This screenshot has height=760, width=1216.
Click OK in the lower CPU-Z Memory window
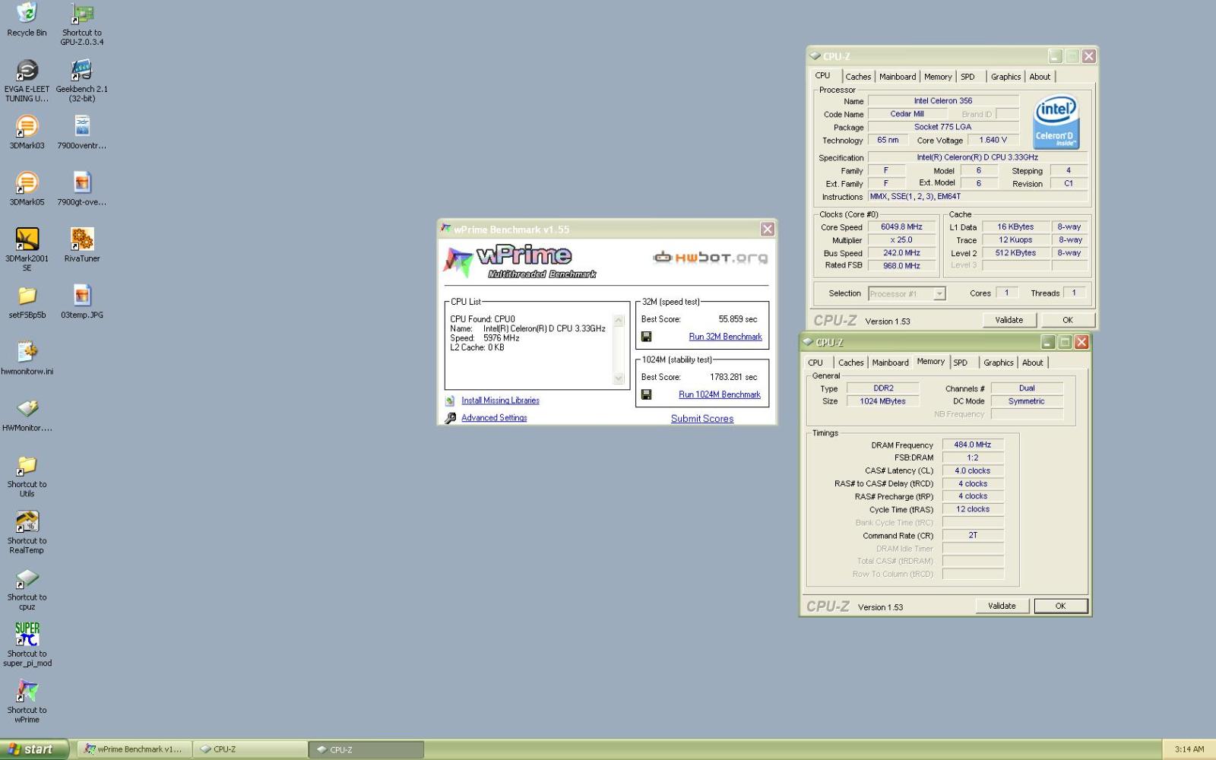coord(1060,606)
